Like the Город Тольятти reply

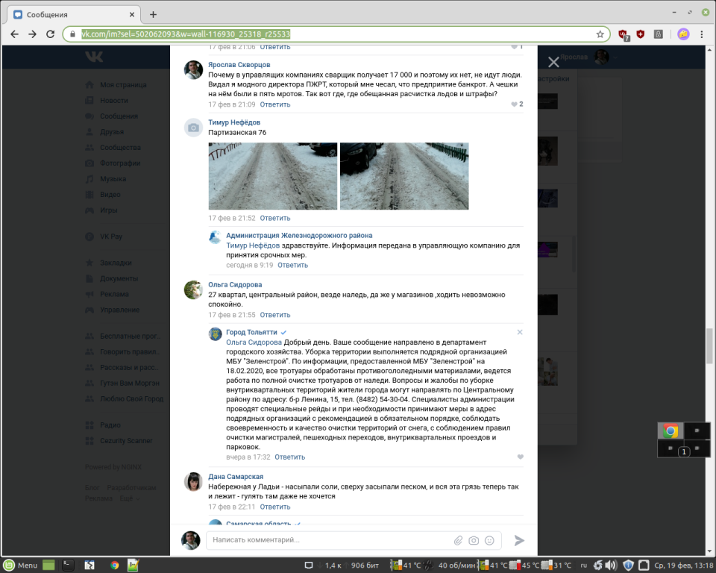pos(520,457)
